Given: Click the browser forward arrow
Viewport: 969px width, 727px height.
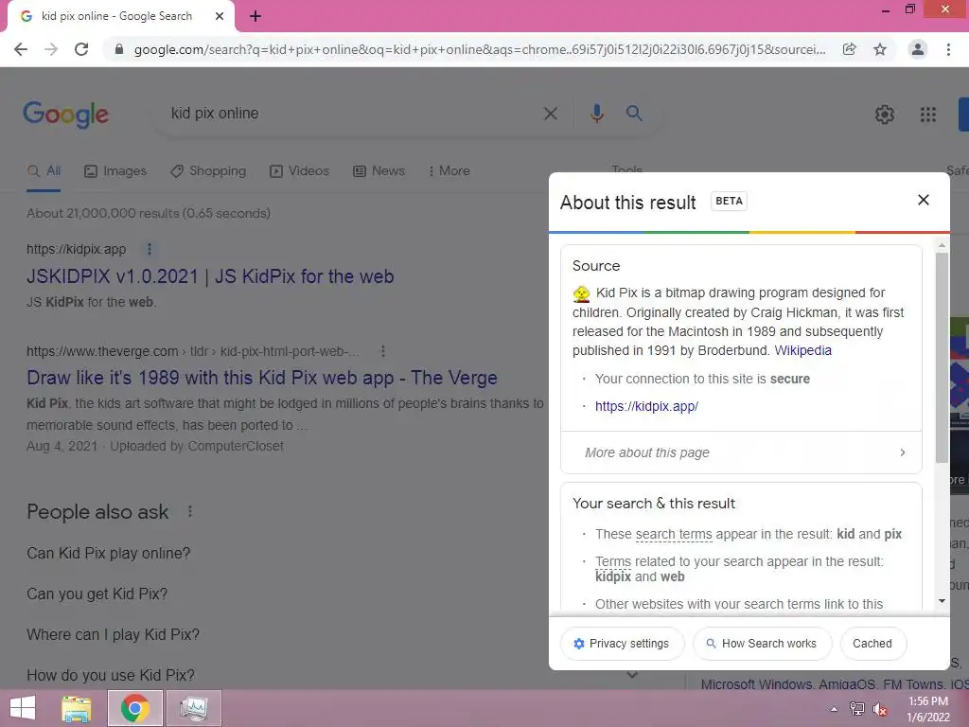Looking at the screenshot, I should [51, 49].
